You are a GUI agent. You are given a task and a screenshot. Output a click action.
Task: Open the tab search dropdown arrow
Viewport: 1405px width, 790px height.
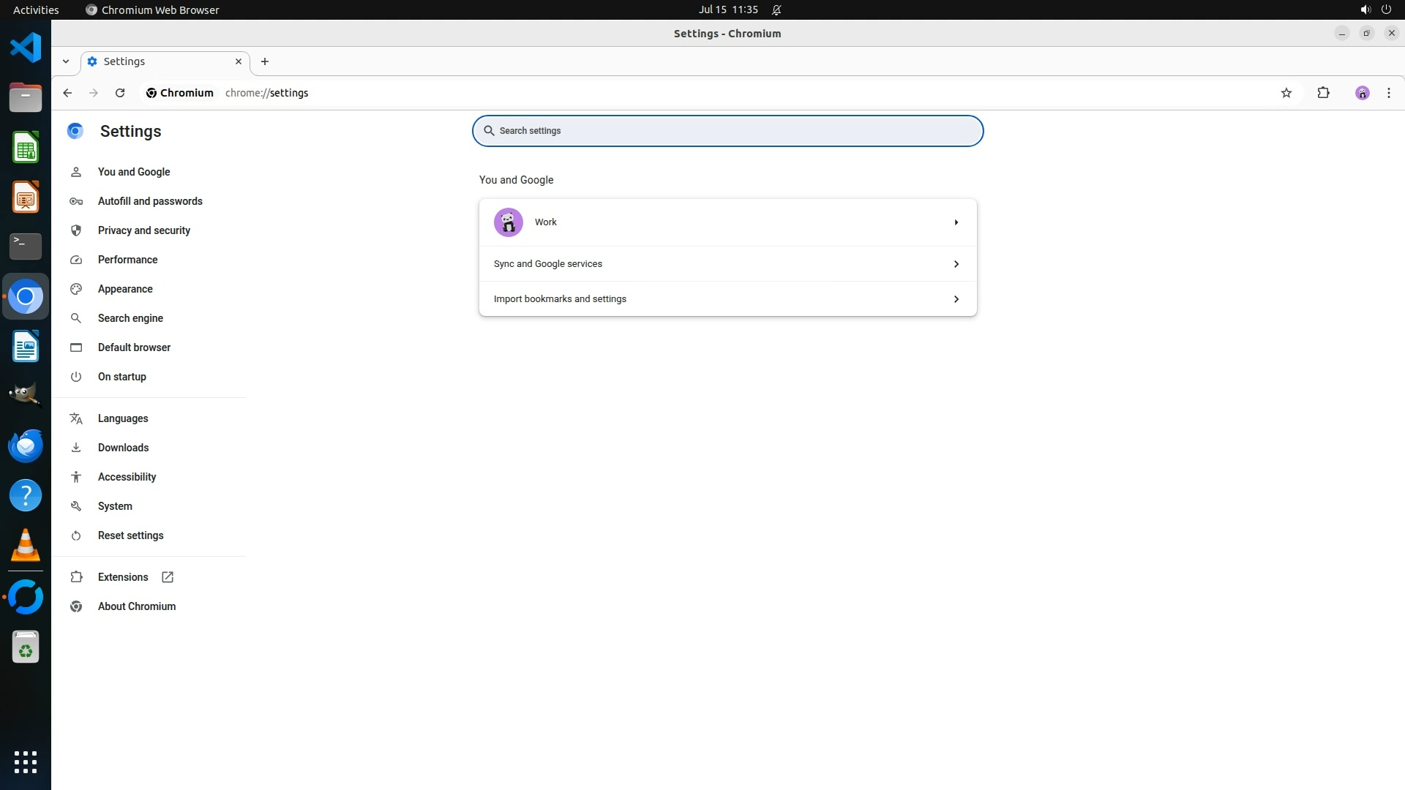[x=66, y=61]
